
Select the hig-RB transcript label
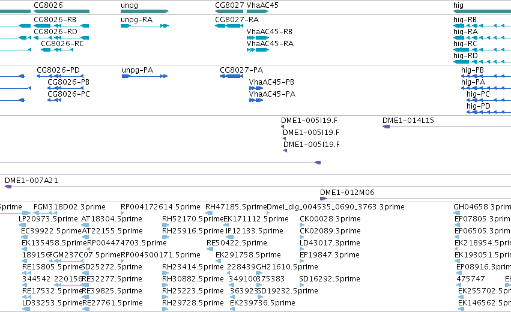[x=465, y=20]
